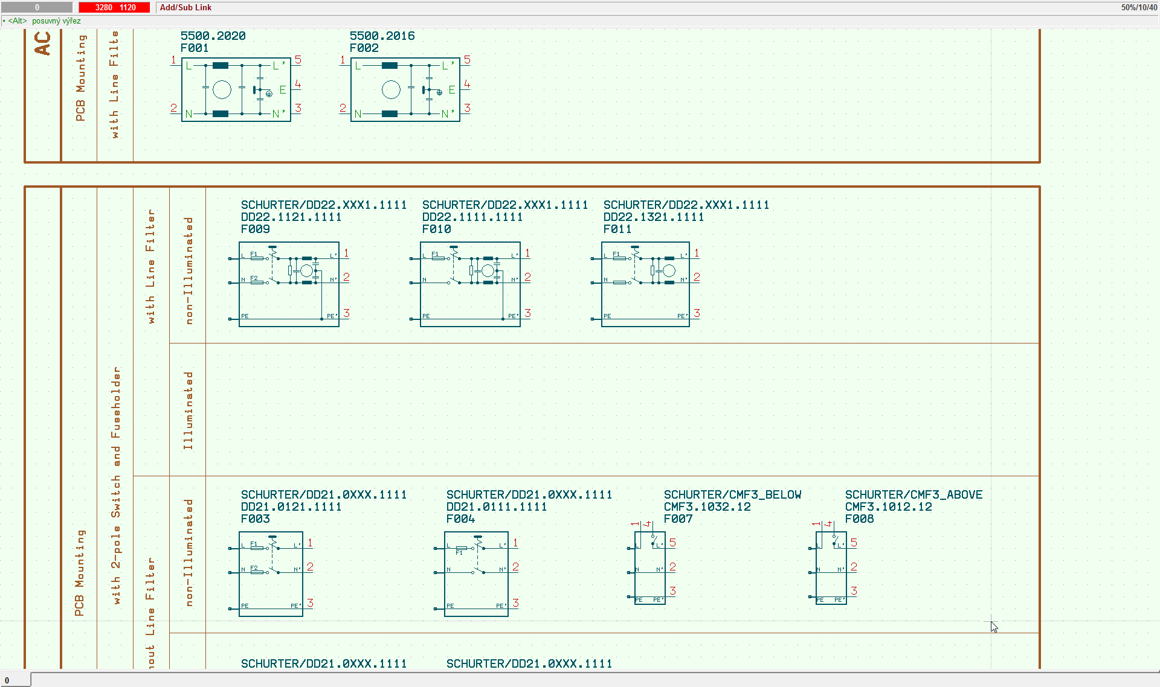Click the F002 designator text
The height and width of the screenshot is (687, 1160).
click(364, 48)
